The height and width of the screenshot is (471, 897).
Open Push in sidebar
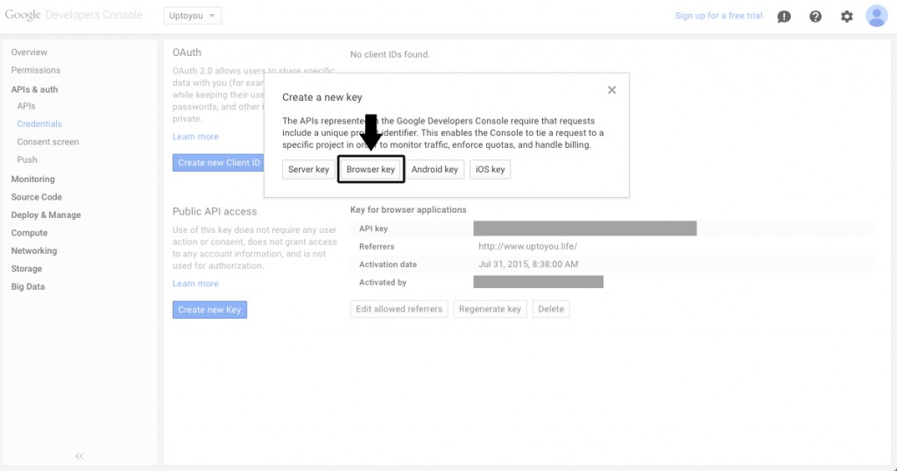click(27, 159)
